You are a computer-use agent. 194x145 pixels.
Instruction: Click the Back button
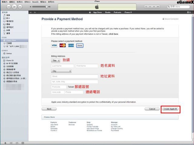tap(49, 109)
